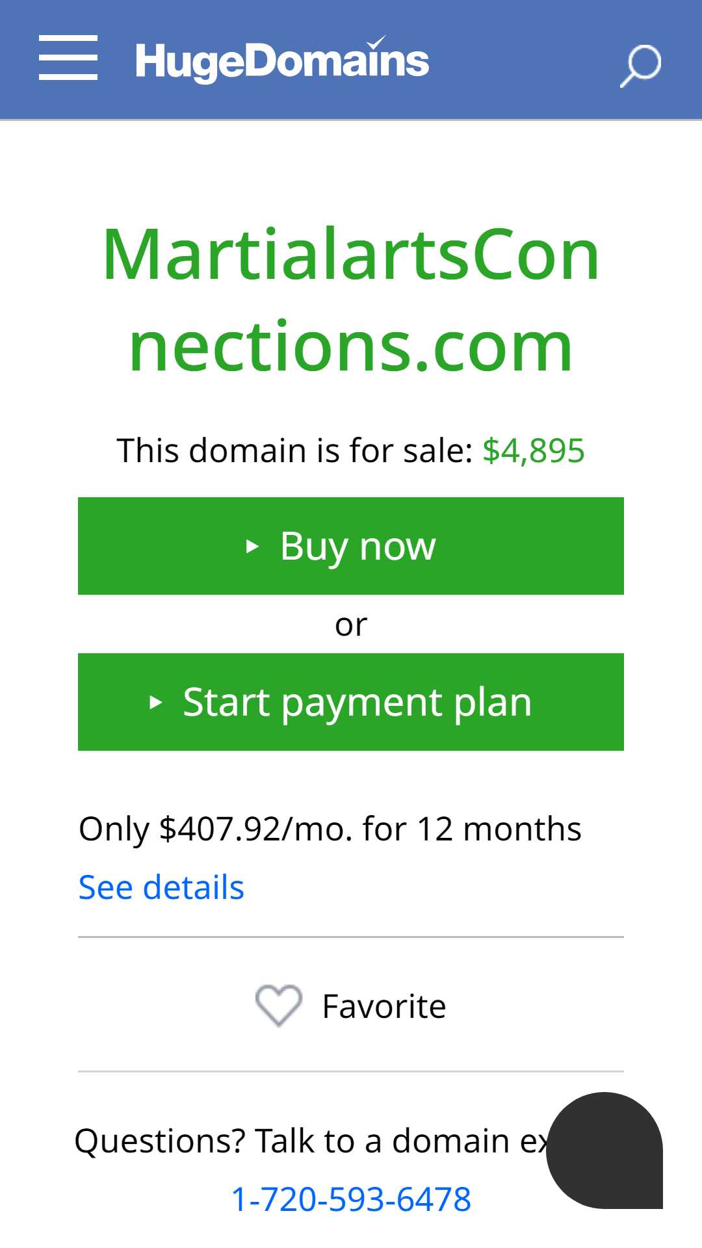Toggle the Favorite label for this domain

pos(384,1006)
